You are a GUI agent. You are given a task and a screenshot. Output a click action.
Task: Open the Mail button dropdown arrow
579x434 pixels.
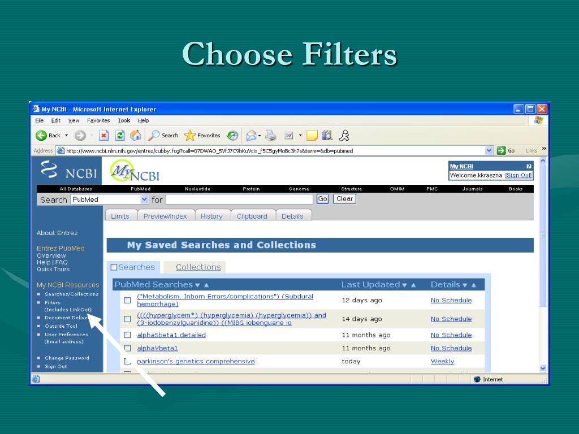click(260, 136)
